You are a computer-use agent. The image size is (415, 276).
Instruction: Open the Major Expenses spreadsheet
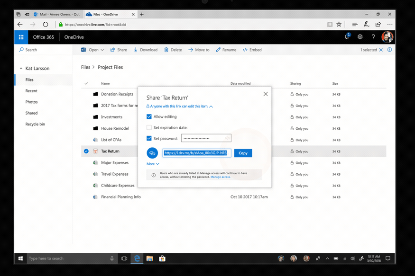[115, 163]
